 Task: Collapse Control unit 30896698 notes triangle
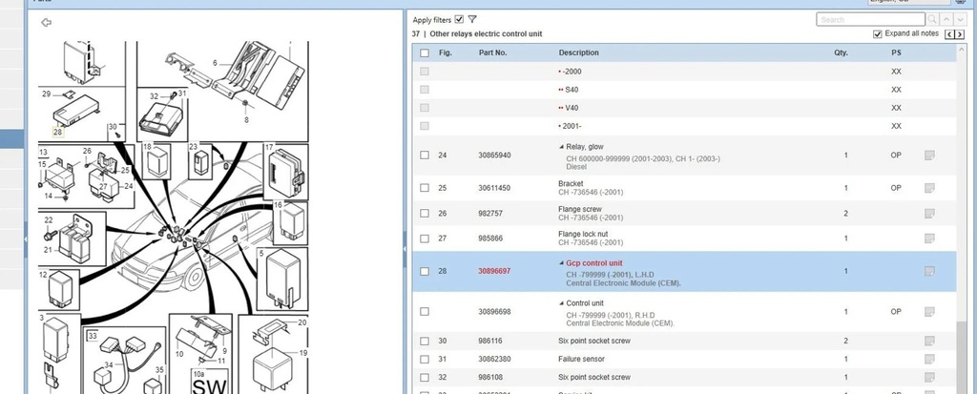(x=561, y=303)
